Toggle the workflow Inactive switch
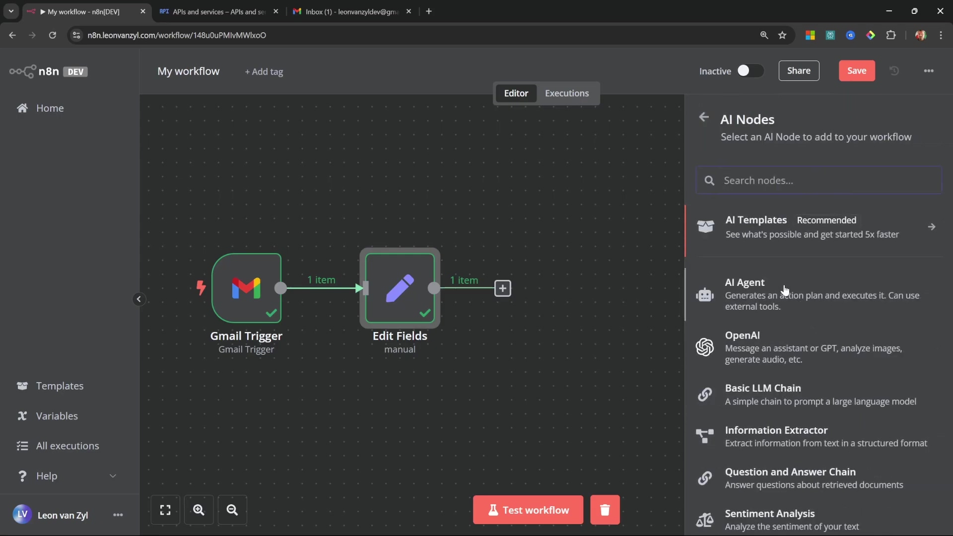 [x=749, y=71]
